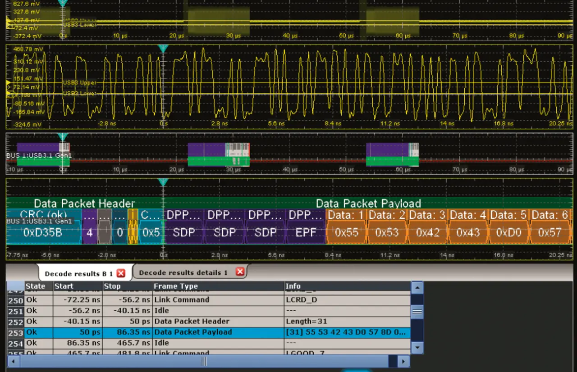Close the Decode results B 1 tab

click(x=121, y=273)
